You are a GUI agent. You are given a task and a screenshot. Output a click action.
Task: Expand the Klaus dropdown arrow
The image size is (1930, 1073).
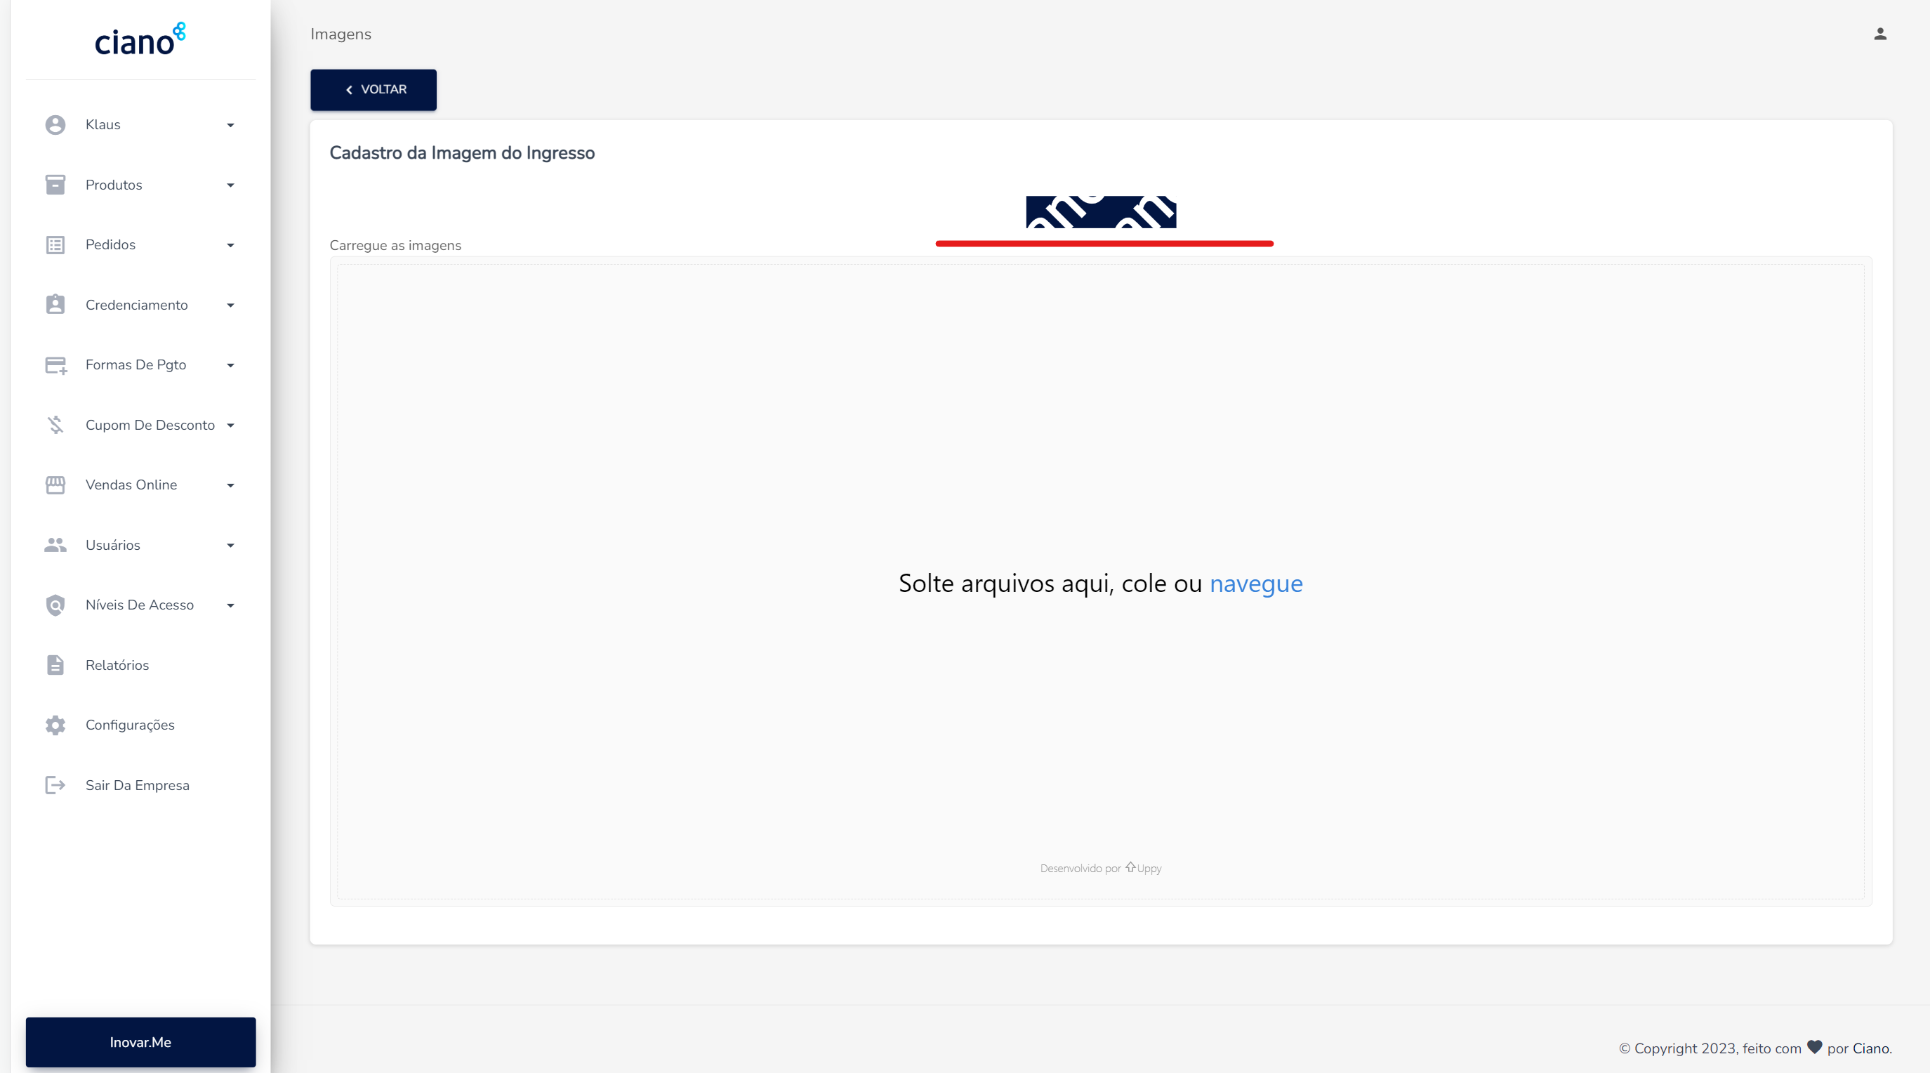pyautogui.click(x=231, y=125)
